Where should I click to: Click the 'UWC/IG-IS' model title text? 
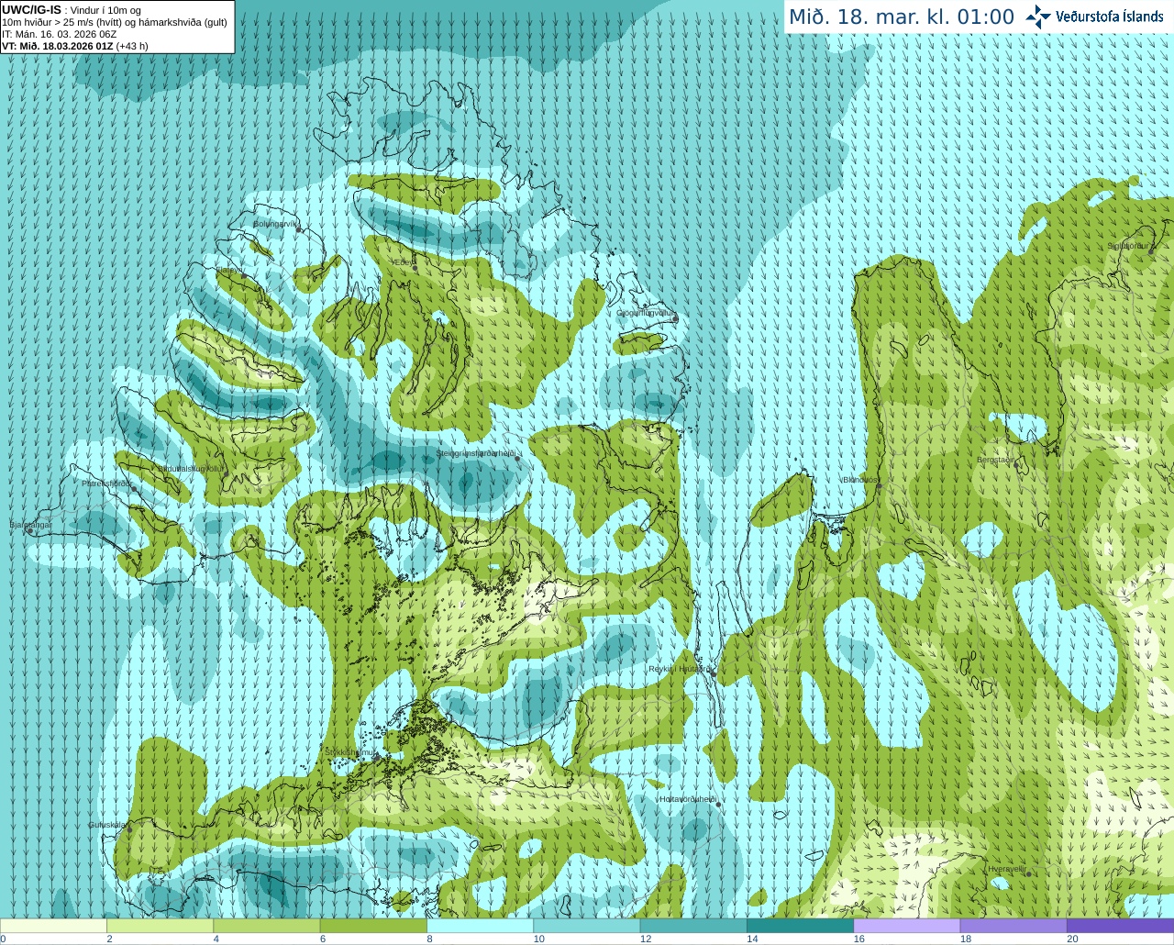coord(31,10)
